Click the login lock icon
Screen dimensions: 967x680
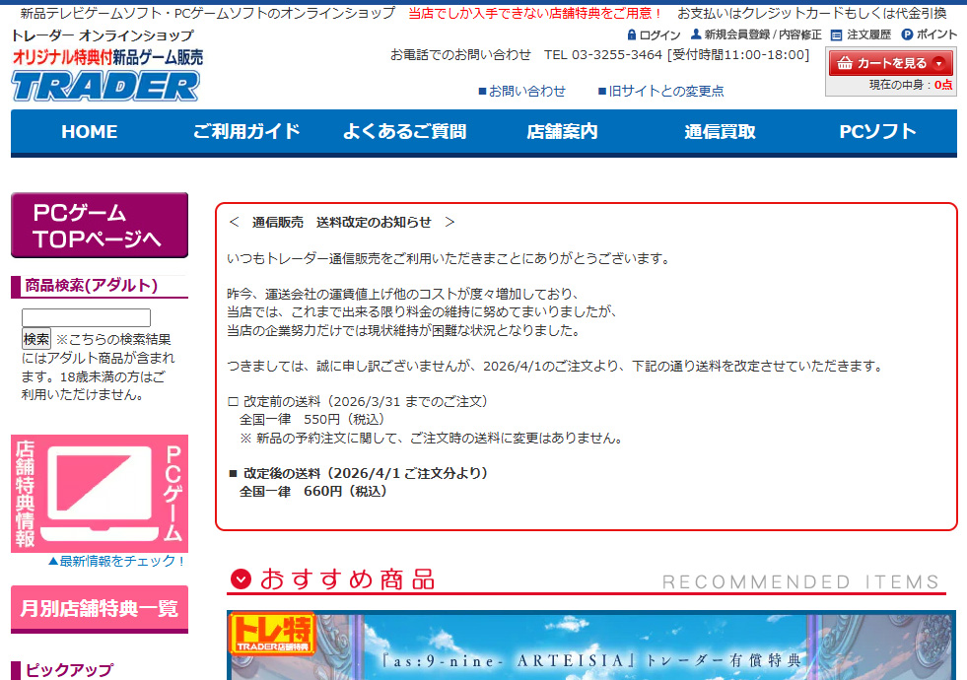click(632, 34)
